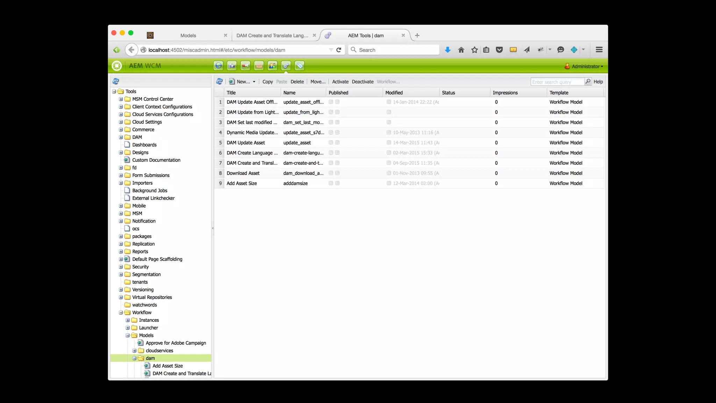Collapse the Workflow tree node
716x403 pixels.
pos(121,313)
